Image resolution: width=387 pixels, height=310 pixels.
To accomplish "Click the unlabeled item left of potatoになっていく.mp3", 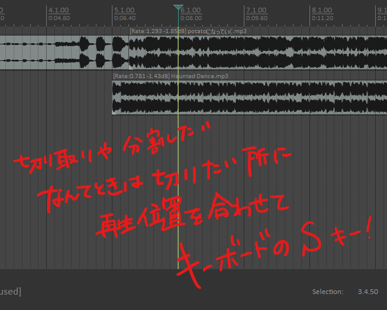I will (64, 53).
